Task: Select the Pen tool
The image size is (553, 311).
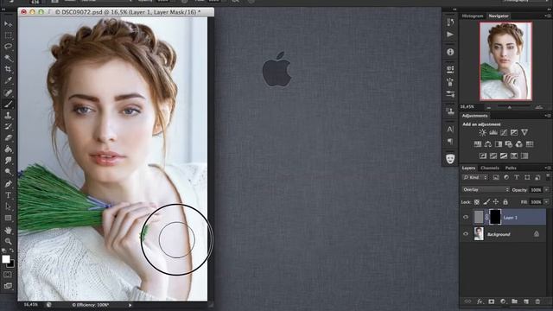Action: (8, 184)
